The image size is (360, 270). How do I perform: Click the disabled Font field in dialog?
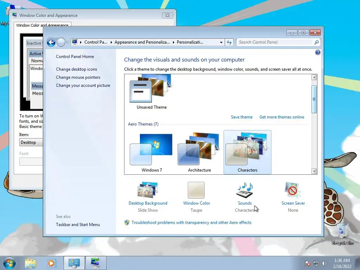[x=31, y=162]
